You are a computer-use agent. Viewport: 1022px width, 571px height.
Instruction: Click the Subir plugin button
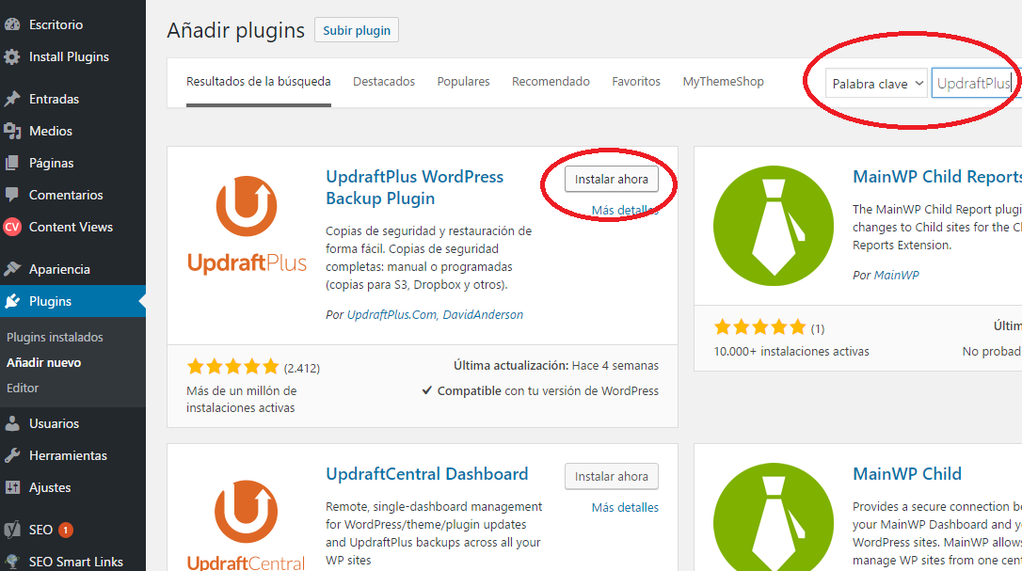[357, 30]
